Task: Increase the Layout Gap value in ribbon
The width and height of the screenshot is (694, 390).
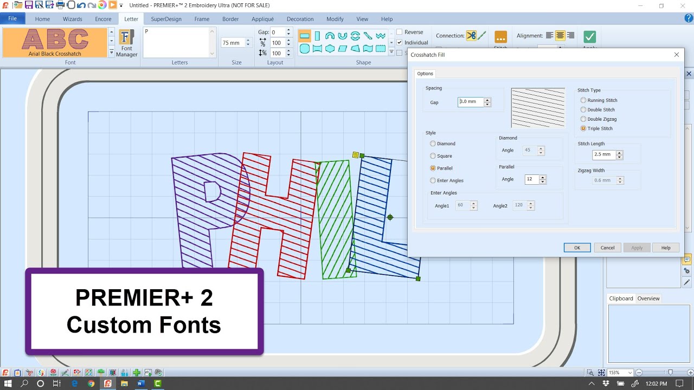Action: pos(288,30)
